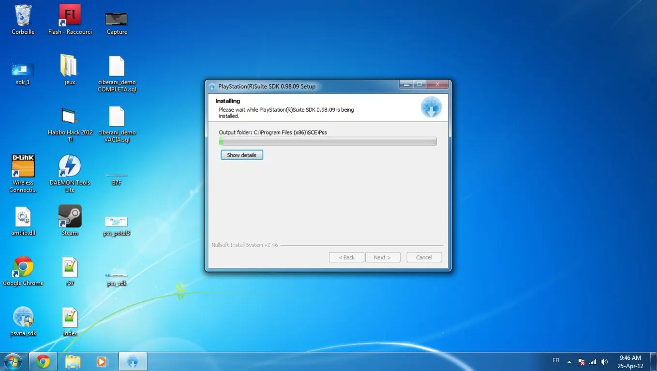Minimize the PlayStation Suite Setup window
Viewport: 657px width, 371px height.
point(405,85)
